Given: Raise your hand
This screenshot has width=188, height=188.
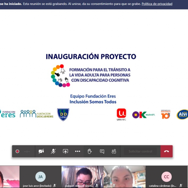Looking at the screenshot, I should 89,151.
